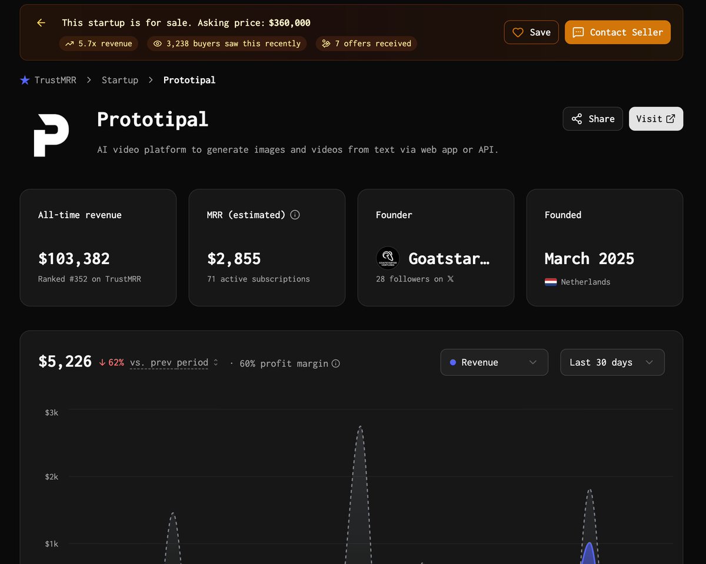The height and width of the screenshot is (564, 706).
Task: Go to the Startup breadcrumb
Action: (120, 80)
